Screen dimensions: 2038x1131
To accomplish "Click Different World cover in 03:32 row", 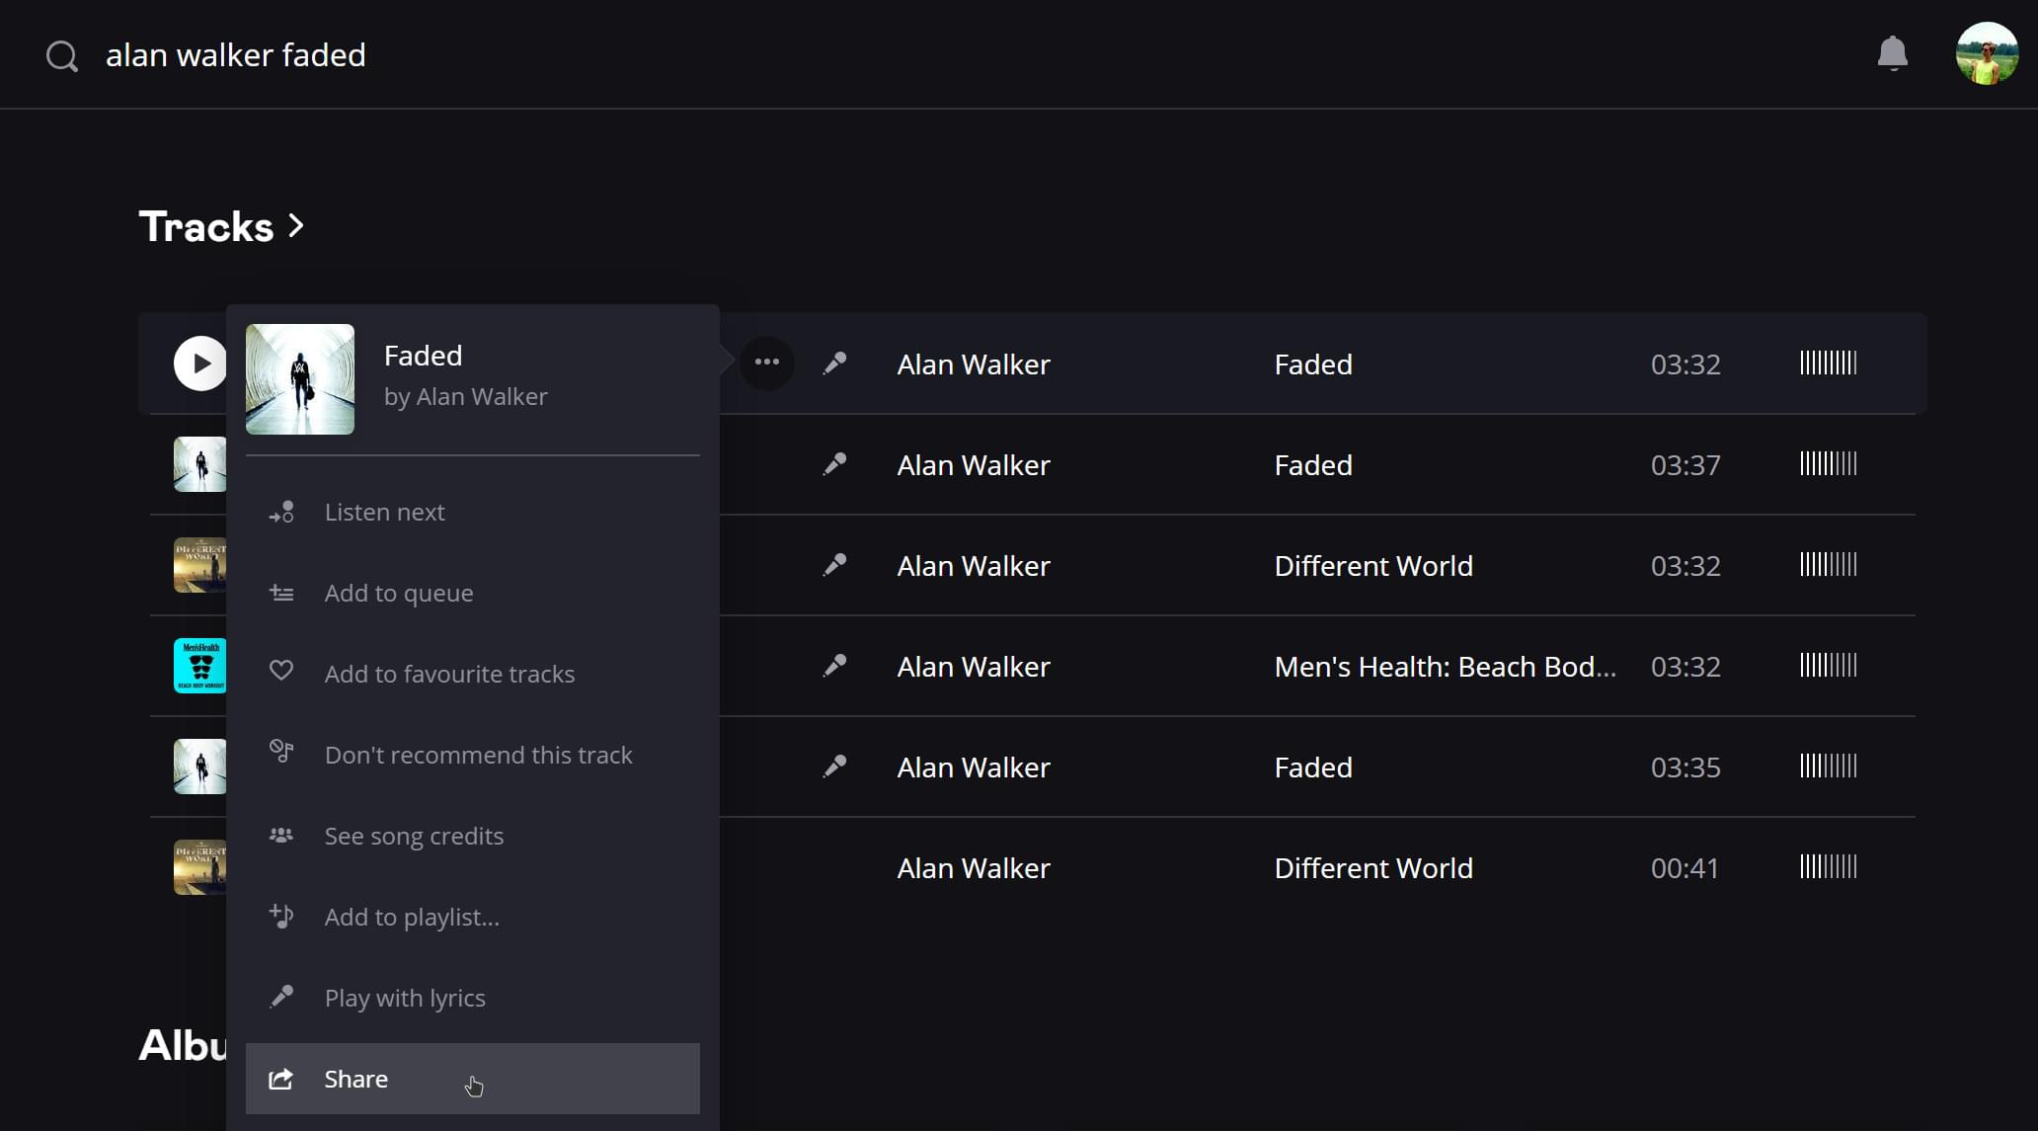I will click(200, 565).
